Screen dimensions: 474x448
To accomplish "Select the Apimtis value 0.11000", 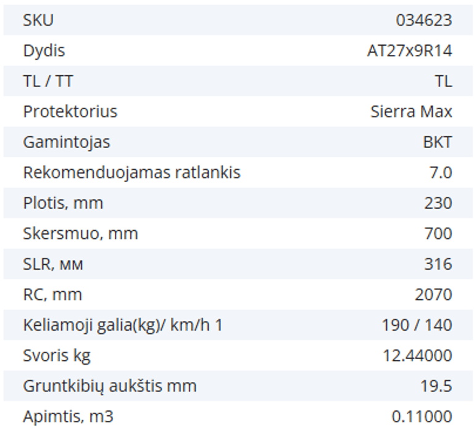I will pos(422,417).
